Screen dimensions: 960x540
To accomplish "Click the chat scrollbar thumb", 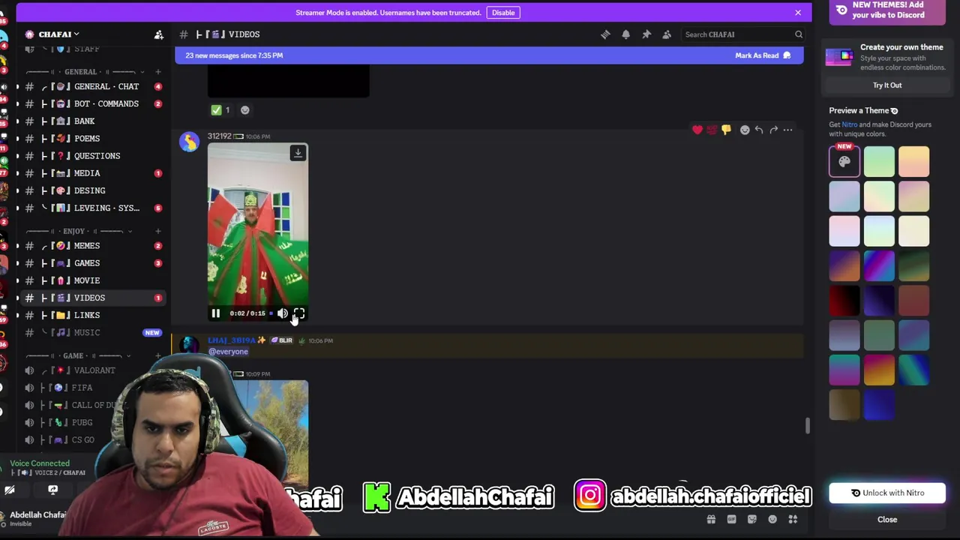I will [x=807, y=426].
